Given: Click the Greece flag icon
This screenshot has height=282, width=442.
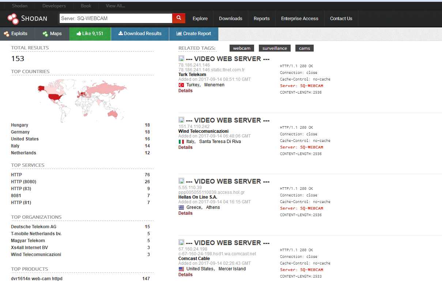Looking at the screenshot, I should click(181, 207).
